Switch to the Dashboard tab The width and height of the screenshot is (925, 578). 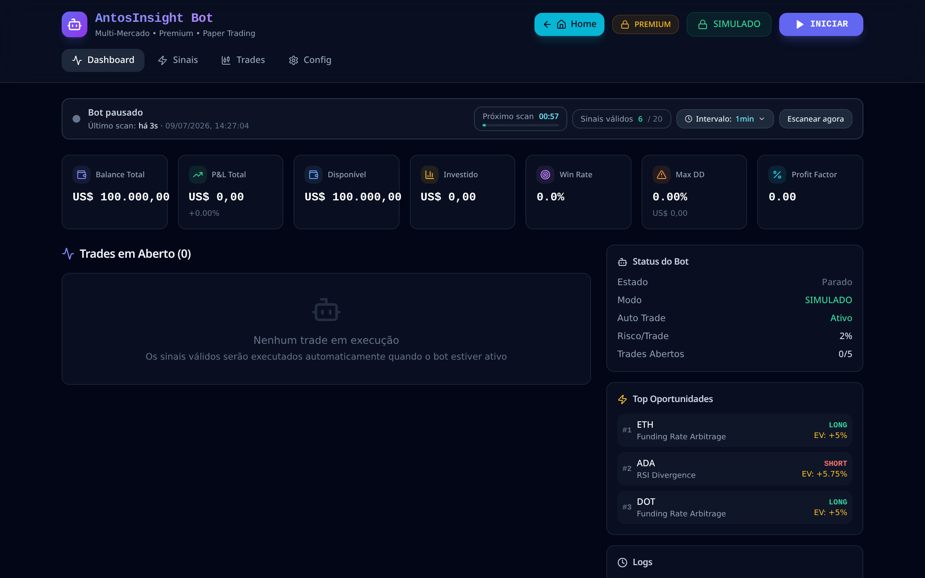pyautogui.click(x=103, y=60)
